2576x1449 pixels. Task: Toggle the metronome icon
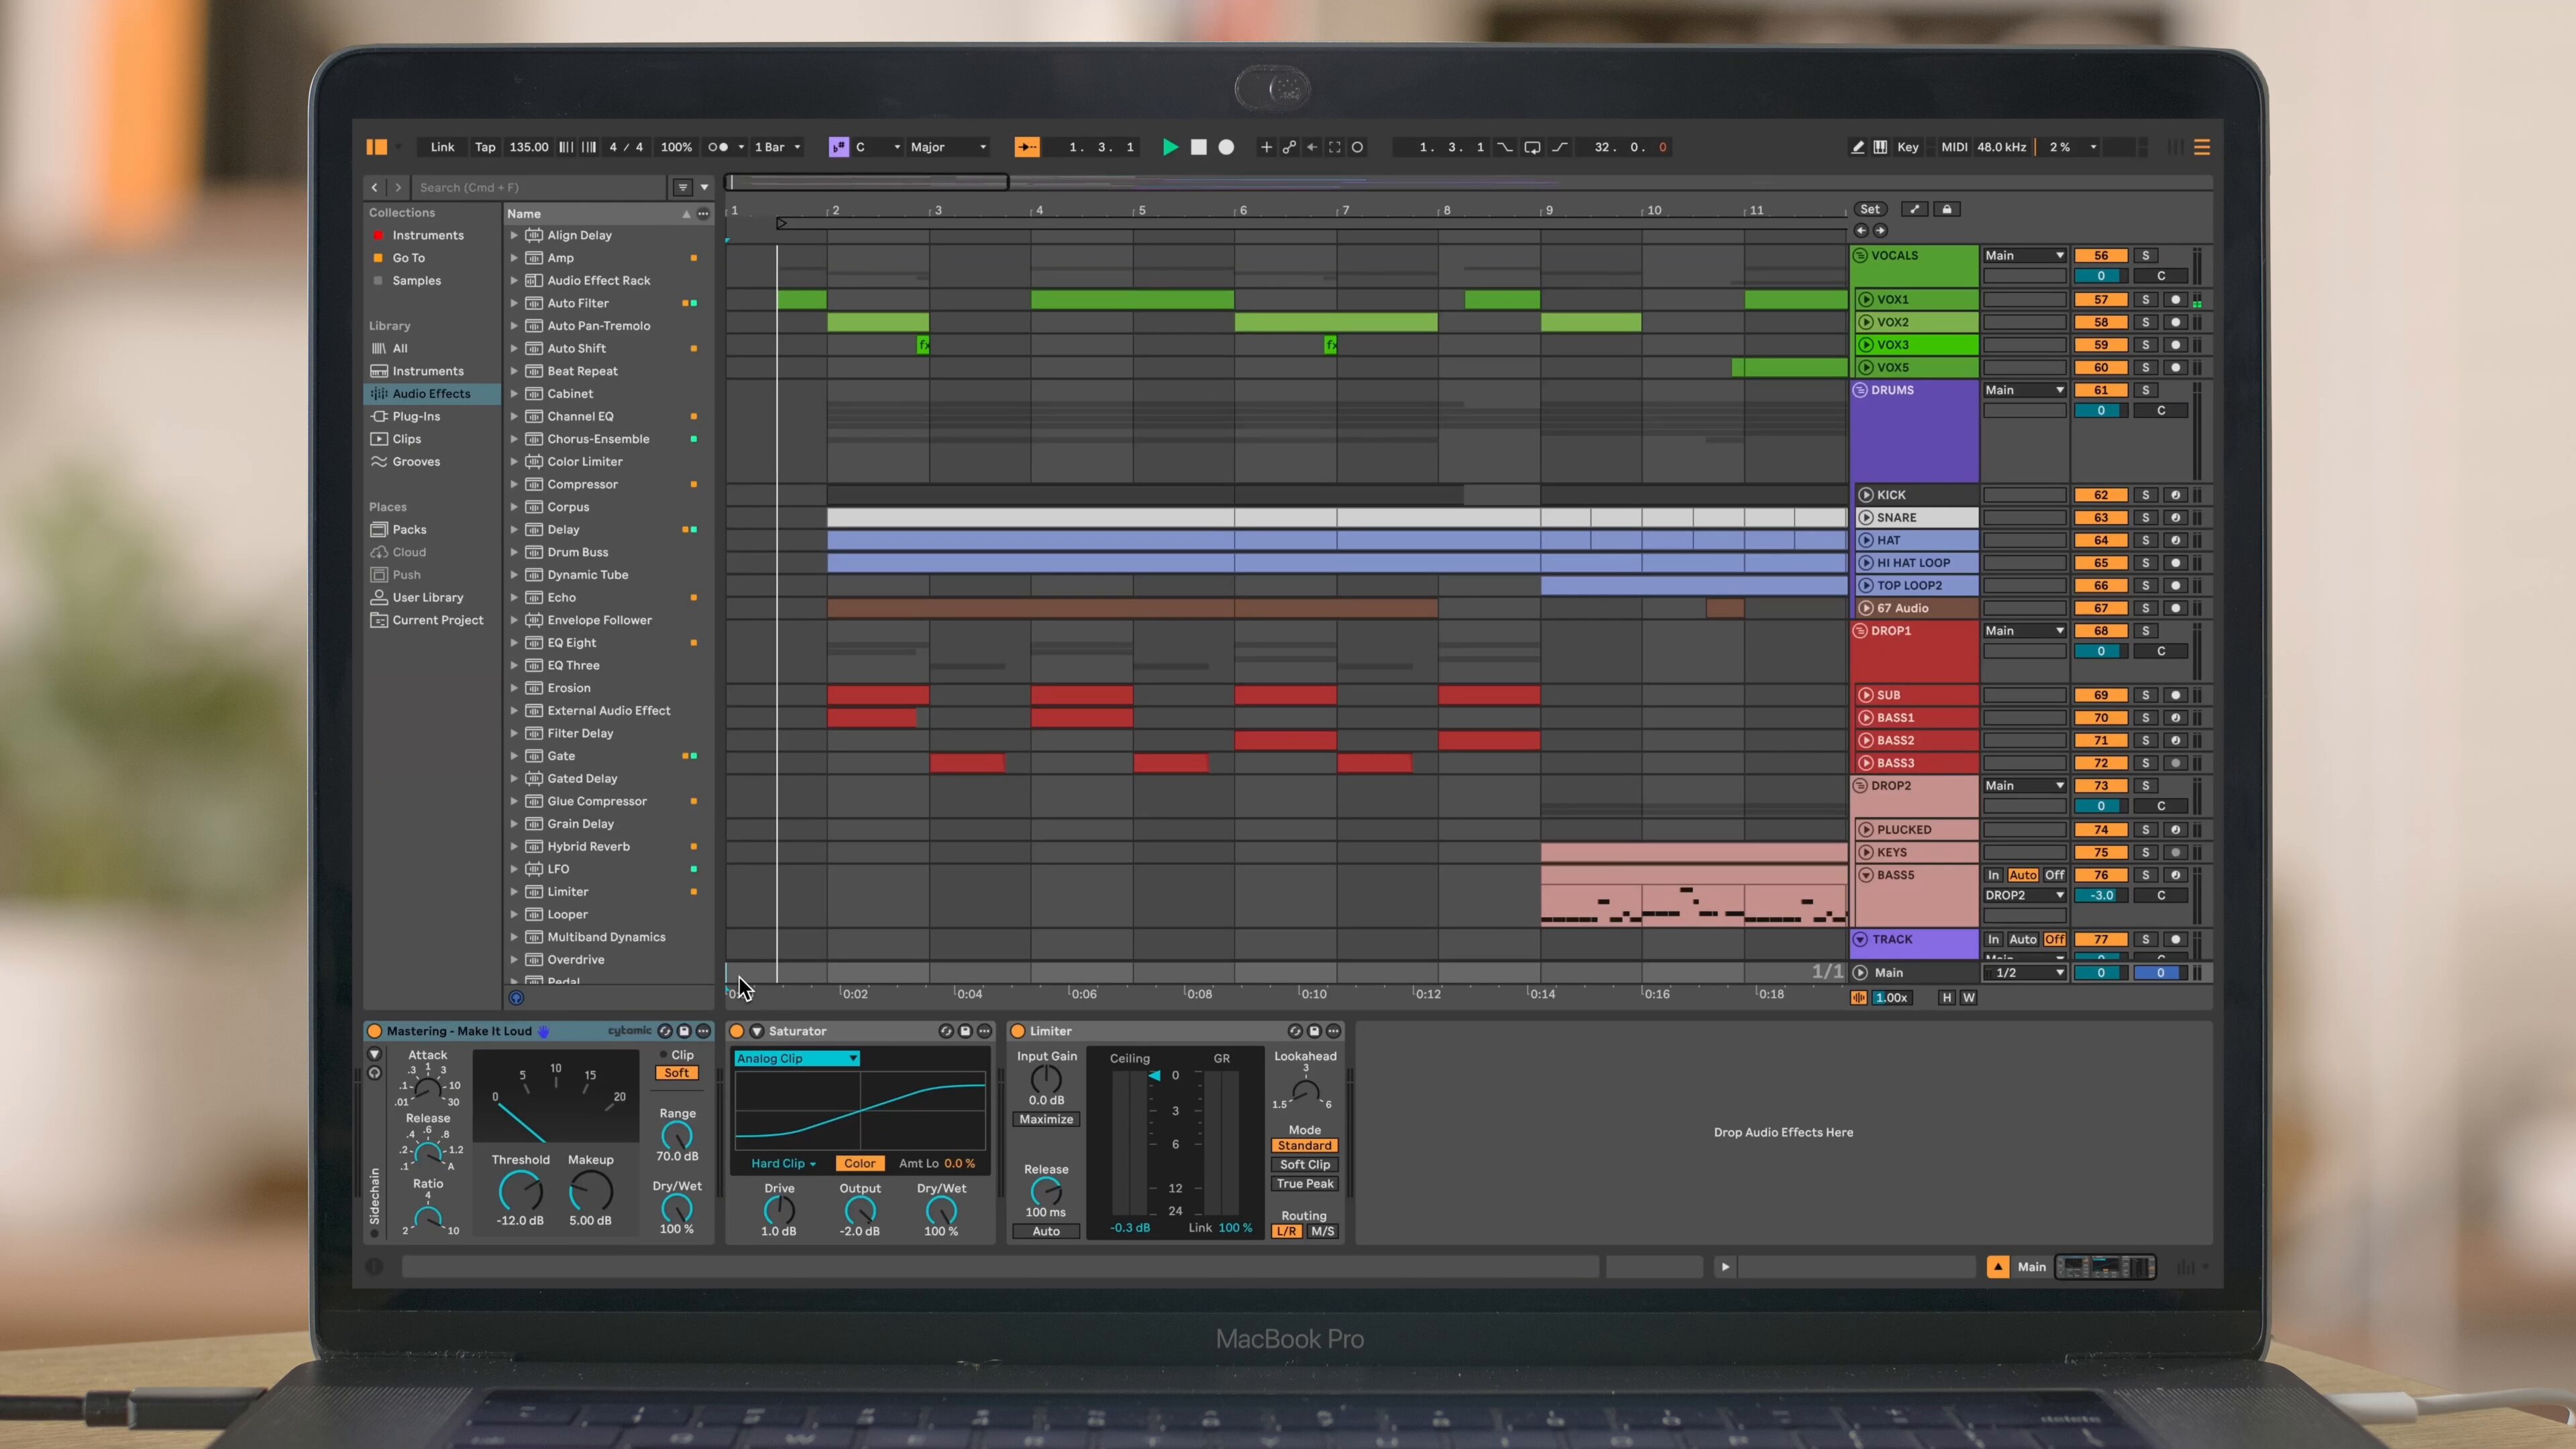pyautogui.click(x=718, y=147)
